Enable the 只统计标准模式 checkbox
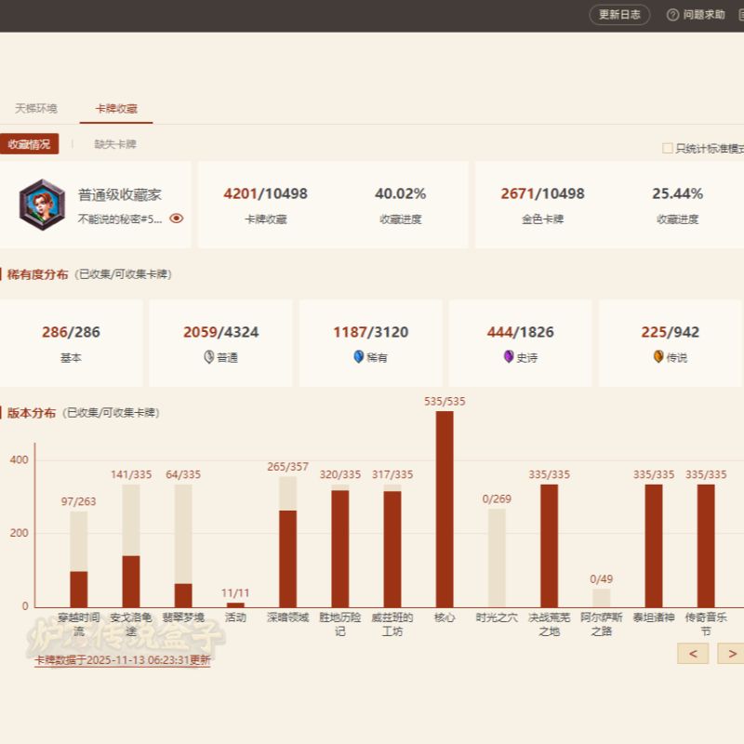 (667, 148)
